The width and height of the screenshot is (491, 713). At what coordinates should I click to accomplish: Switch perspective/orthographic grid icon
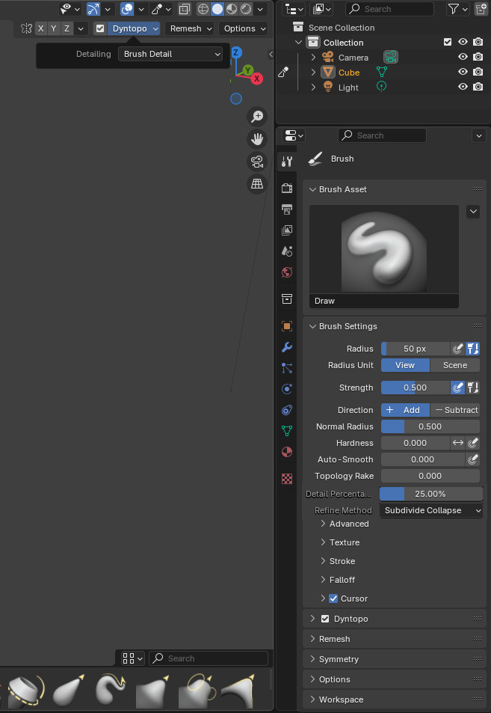point(257,184)
